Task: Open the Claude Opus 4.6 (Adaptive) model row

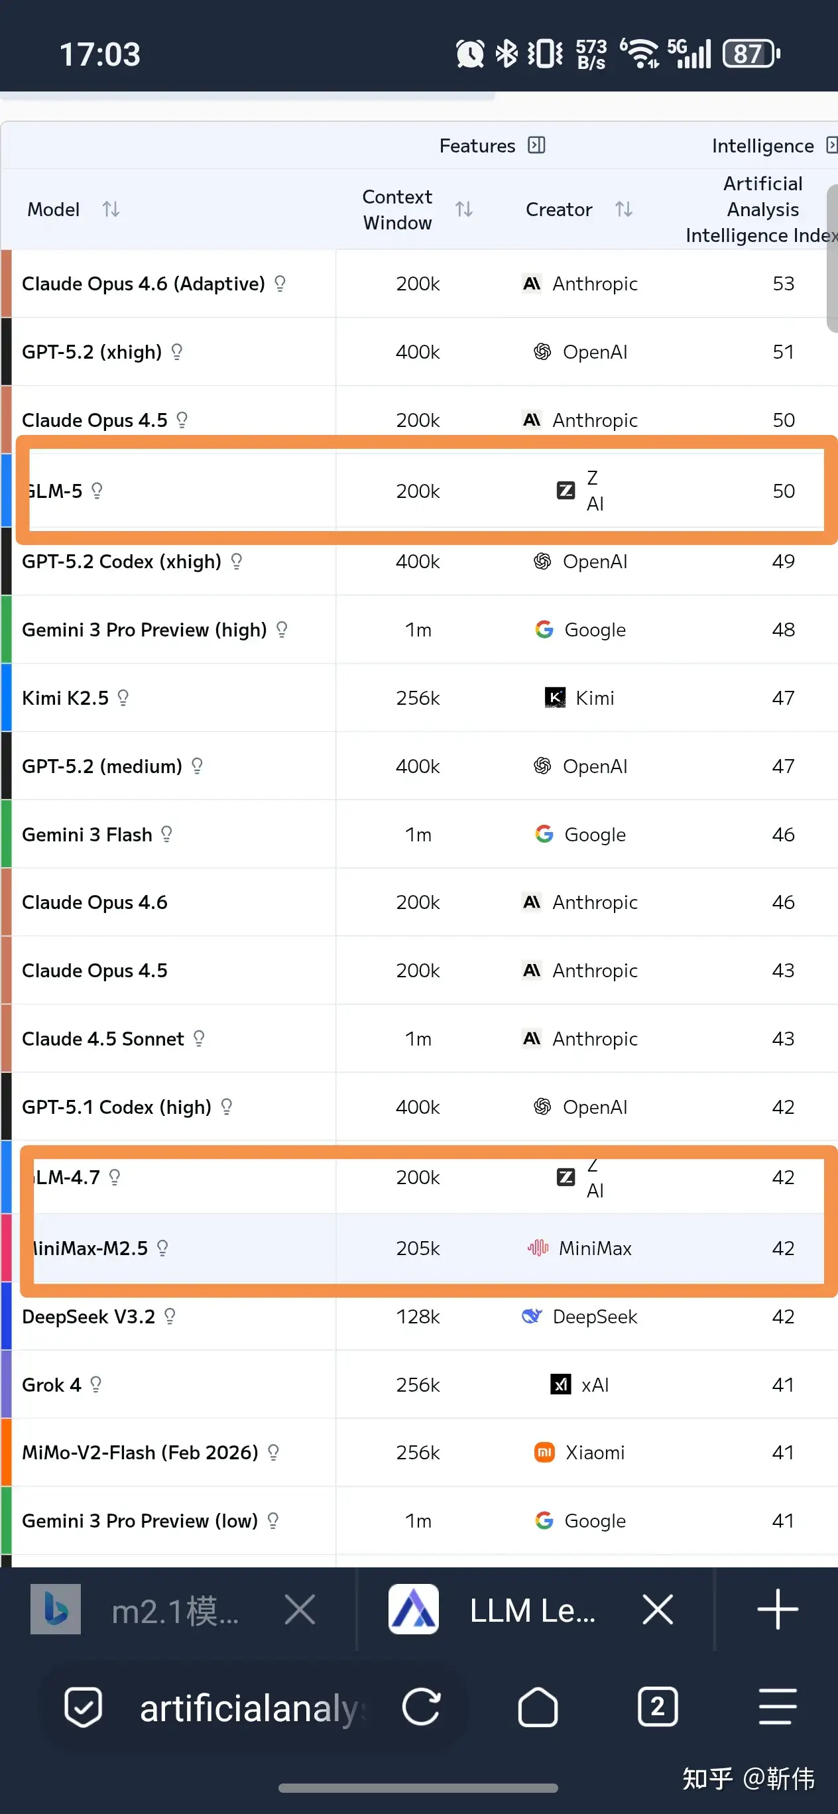Action: pyautogui.click(x=143, y=284)
